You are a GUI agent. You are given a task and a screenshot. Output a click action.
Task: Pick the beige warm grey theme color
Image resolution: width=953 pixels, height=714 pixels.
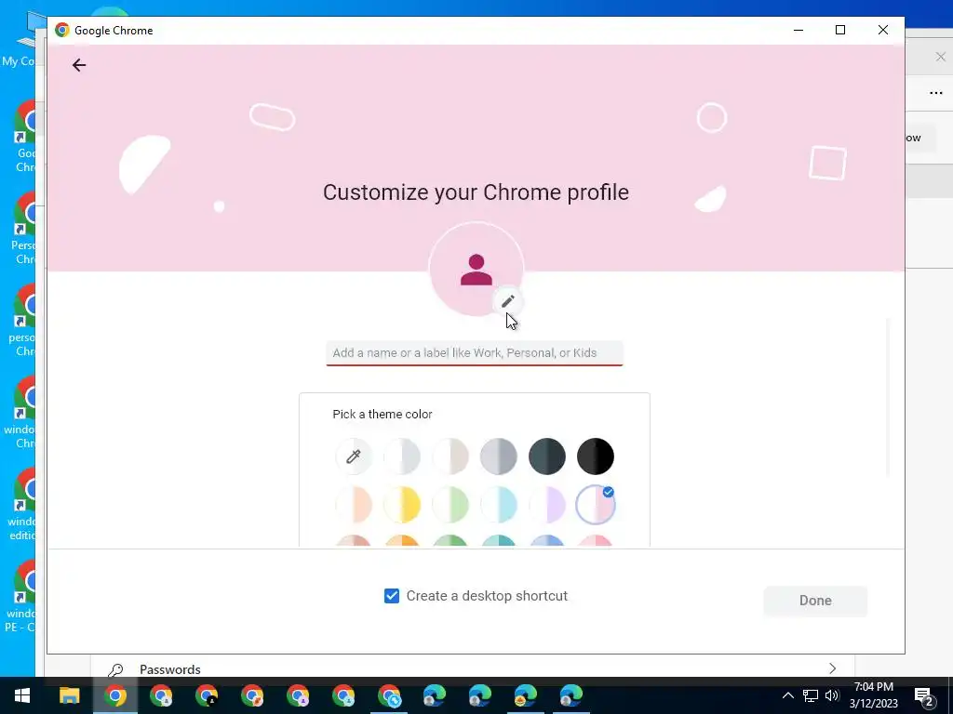pyautogui.click(x=450, y=456)
